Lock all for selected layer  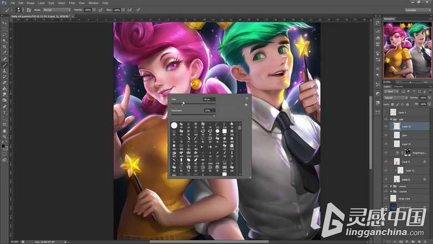[407, 104]
